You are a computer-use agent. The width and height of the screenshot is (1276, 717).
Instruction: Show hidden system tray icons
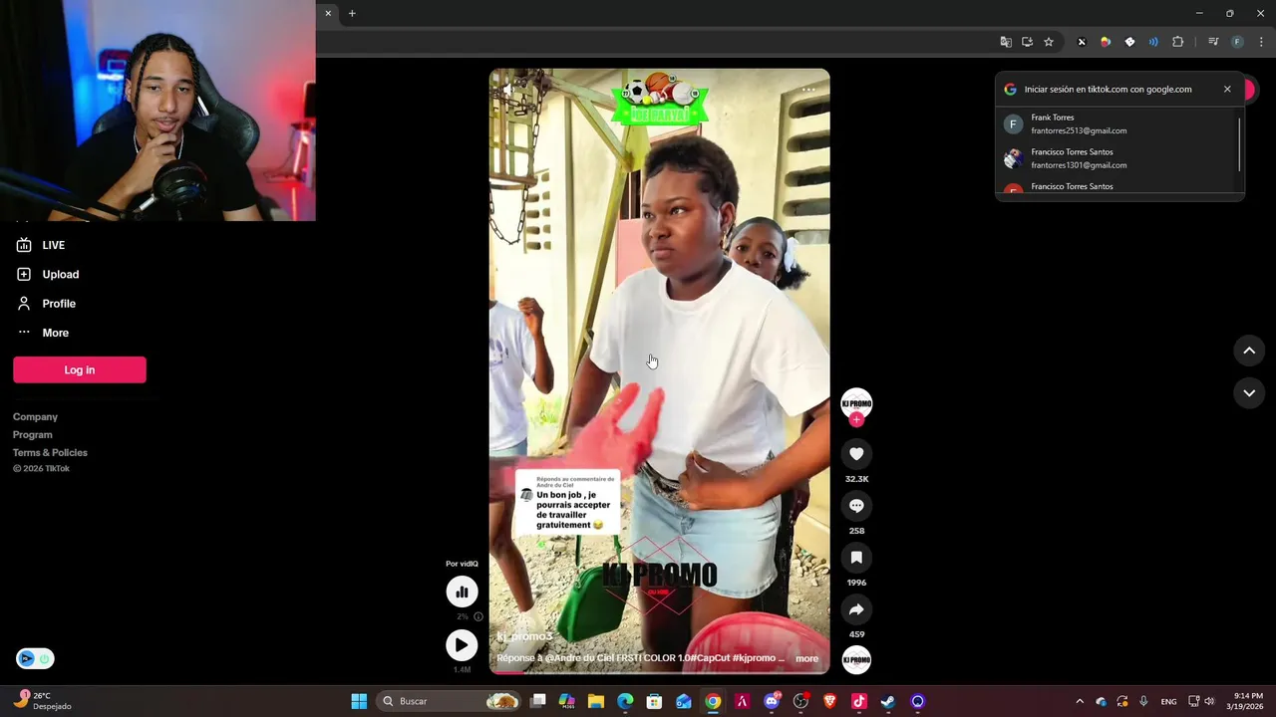pos(1080,701)
